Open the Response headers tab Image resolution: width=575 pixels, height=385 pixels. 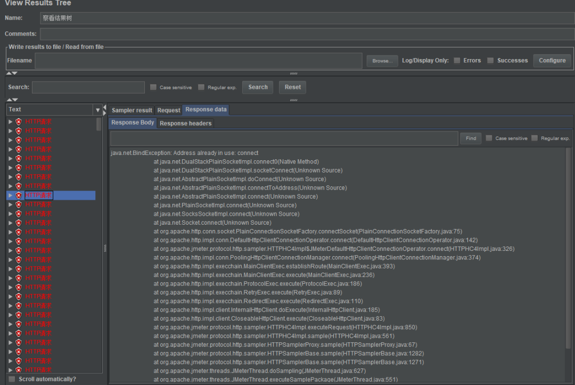[185, 123]
